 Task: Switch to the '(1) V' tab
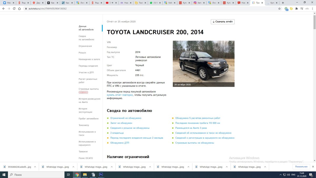click(155, 3)
